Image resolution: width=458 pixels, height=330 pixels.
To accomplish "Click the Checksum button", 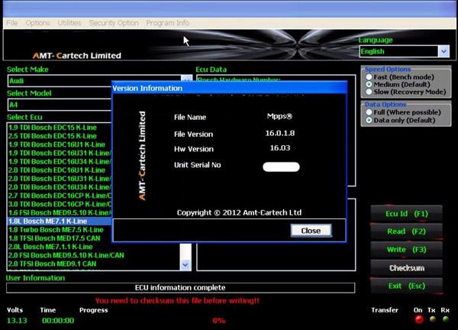I will tap(406, 269).
